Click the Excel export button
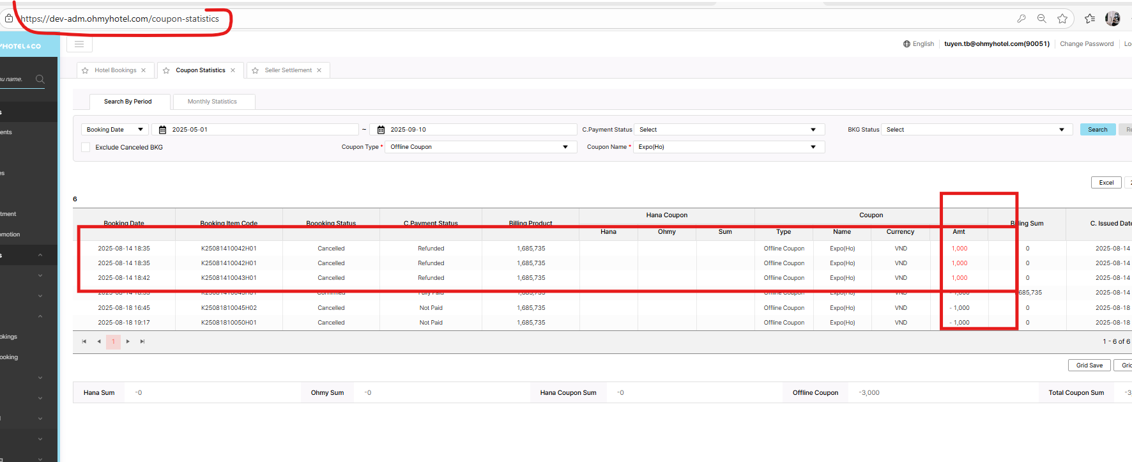Screen dimensions: 1132x462 (1106, 183)
